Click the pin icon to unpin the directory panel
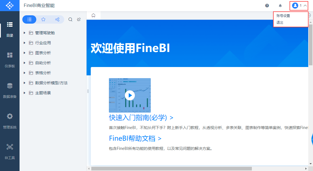Screen dimensions: 313x171 pos(79,19)
